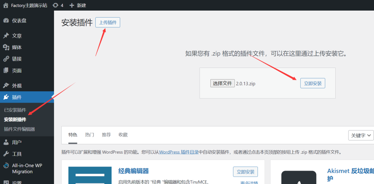Open the 页面 pages icon
This screenshot has width=374, height=184.
pyautogui.click(x=6, y=70)
